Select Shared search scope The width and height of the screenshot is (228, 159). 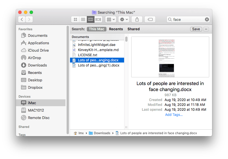133,29
